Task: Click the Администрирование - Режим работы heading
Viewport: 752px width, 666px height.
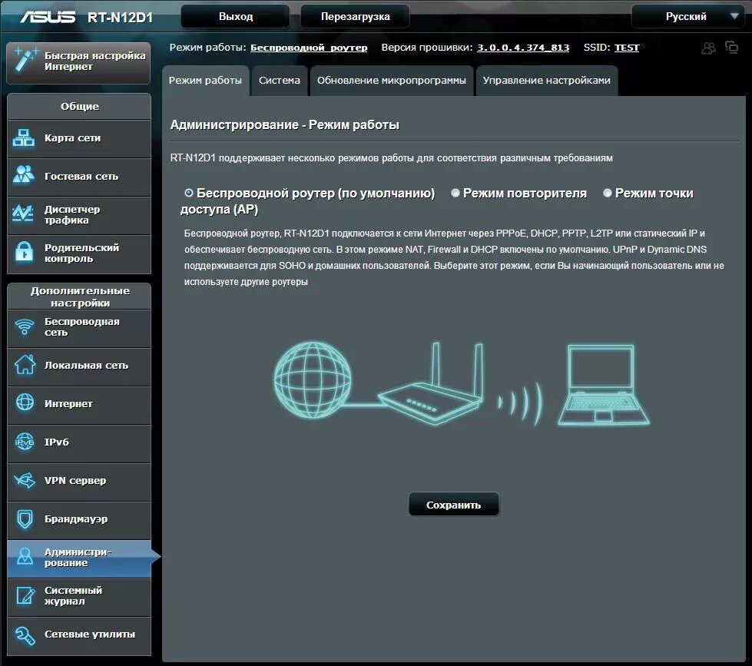Action: click(285, 124)
